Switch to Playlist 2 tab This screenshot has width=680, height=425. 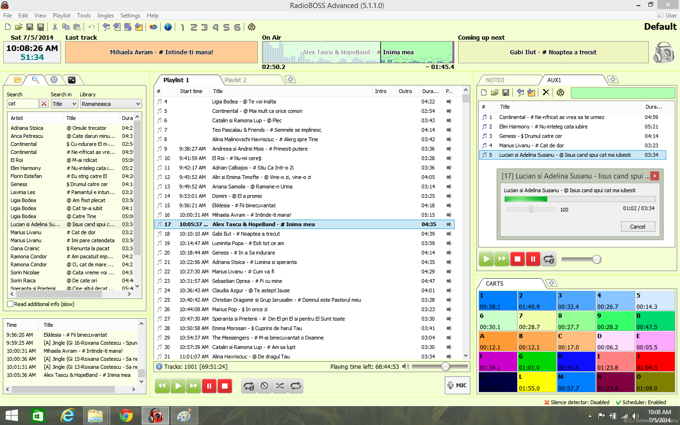click(x=236, y=80)
